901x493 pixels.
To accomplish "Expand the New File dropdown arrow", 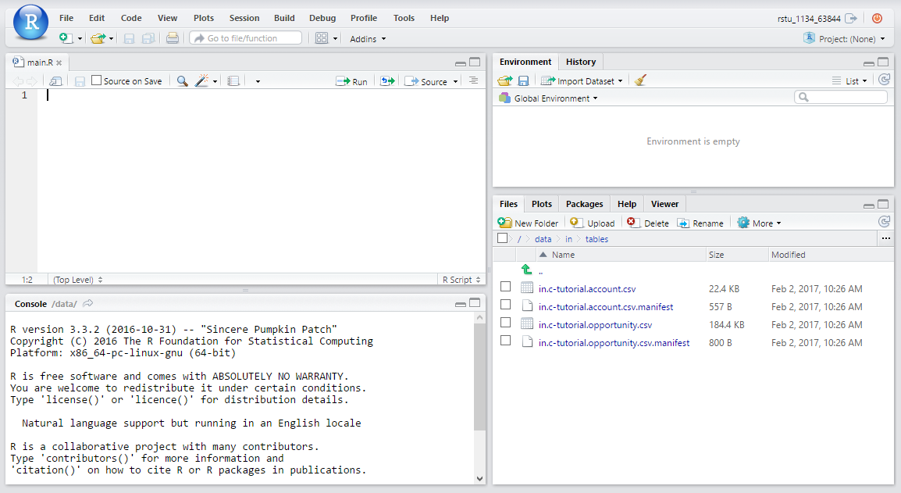I will click(80, 39).
